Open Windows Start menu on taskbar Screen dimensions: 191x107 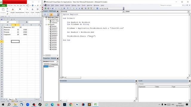pyautogui.click(x=3, y=104)
